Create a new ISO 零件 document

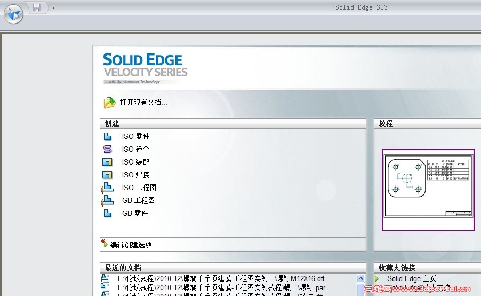click(135, 136)
